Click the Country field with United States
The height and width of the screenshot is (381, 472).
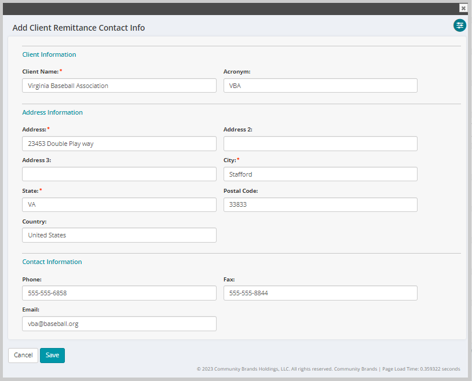click(119, 235)
